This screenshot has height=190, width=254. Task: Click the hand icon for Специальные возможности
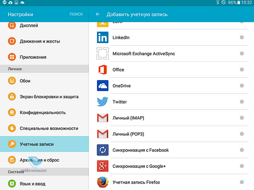(x=12, y=128)
